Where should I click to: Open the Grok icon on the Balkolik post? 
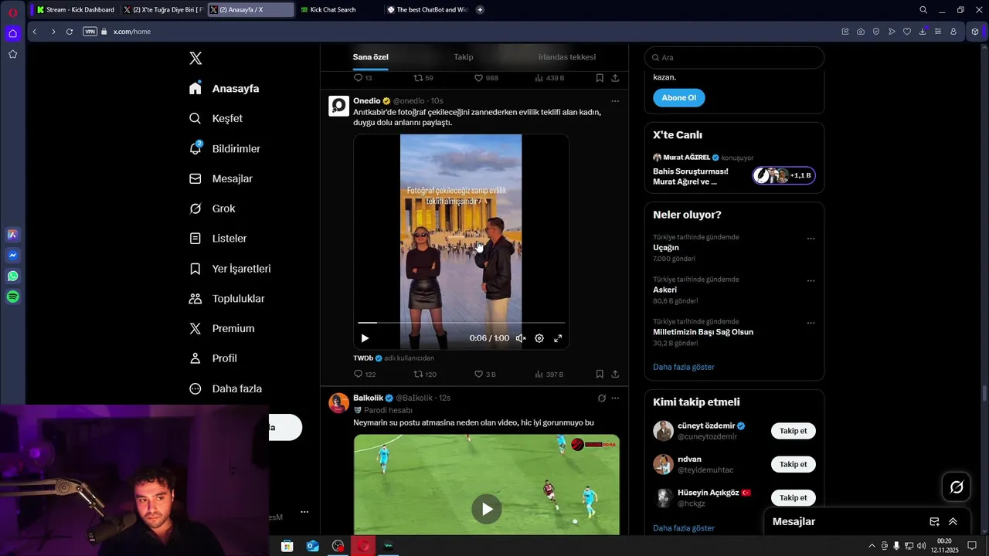coord(601,398)
